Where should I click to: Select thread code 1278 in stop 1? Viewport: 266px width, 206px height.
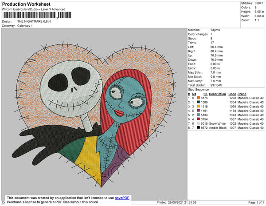click(233, 98)
